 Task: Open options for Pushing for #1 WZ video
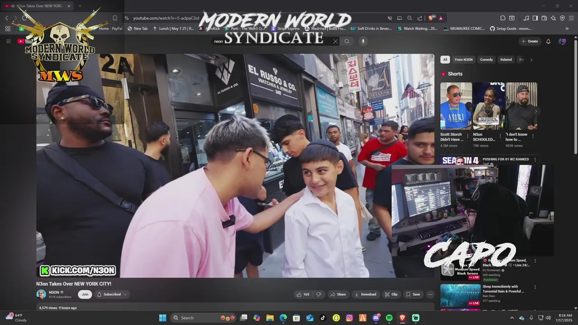[535, 159]
